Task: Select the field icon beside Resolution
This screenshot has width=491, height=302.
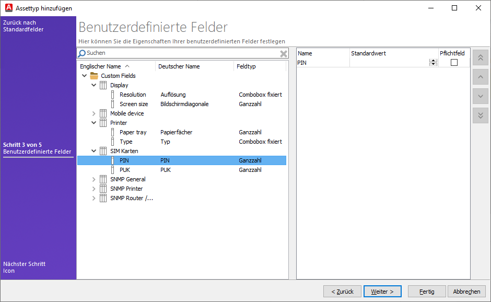Action: (113, 95)
